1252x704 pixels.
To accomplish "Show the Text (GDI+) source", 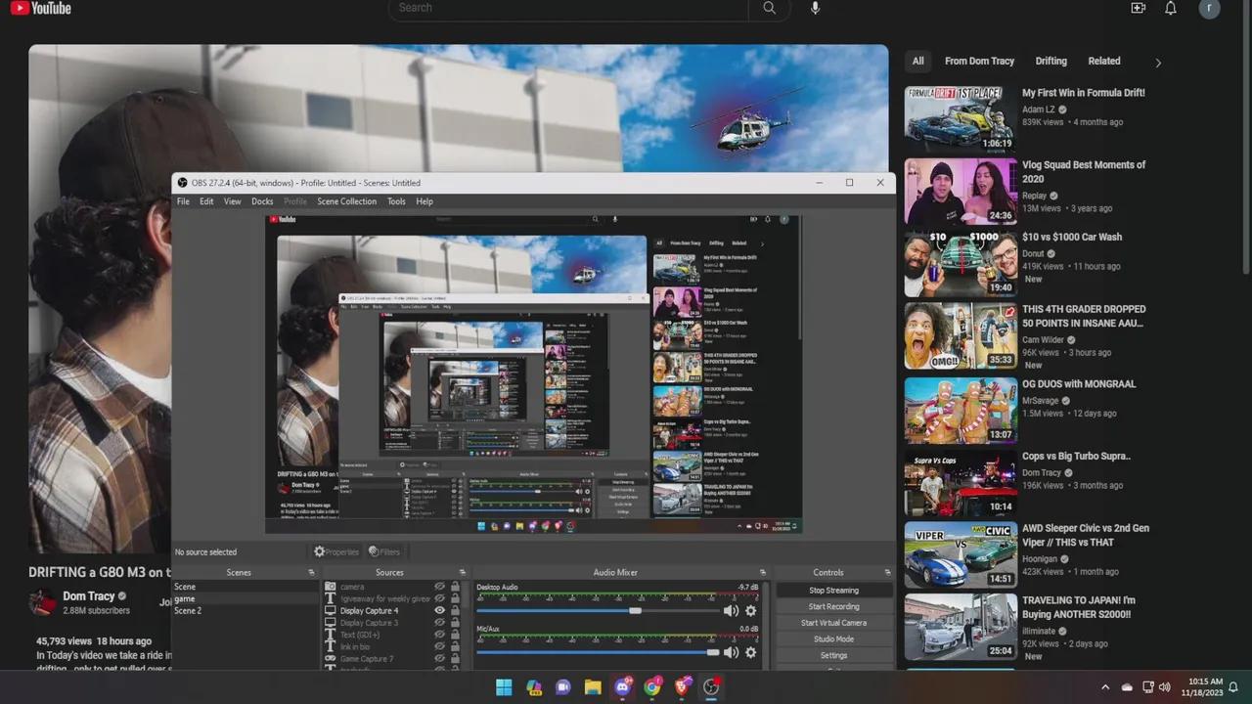I will 440,635.
